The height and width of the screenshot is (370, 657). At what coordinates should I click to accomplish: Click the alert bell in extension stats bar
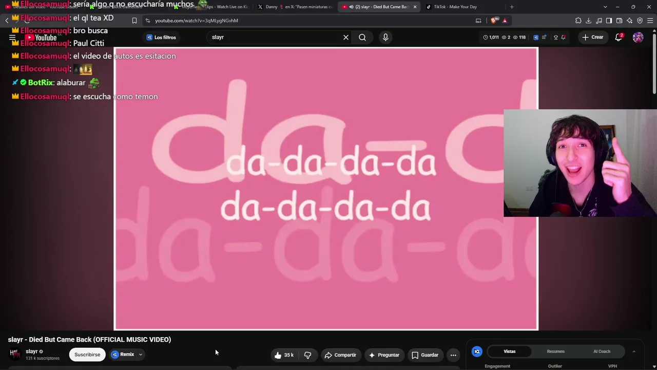coord(564,37)
